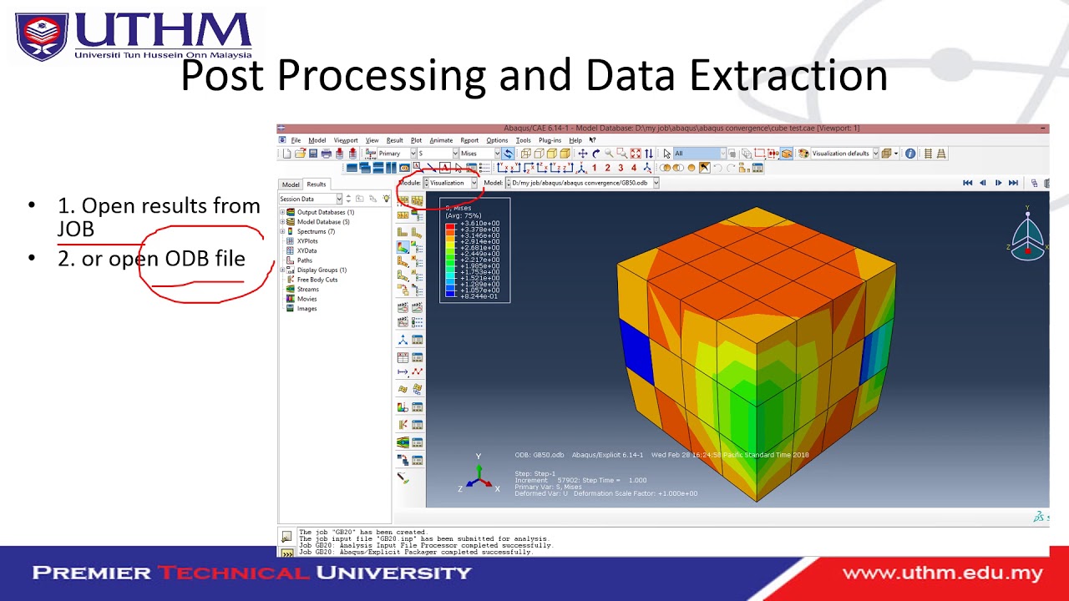The width and height of the screenshot is (1069, 601).
Task: Select XYPlots in the results tree
Action: pos(307,241)
